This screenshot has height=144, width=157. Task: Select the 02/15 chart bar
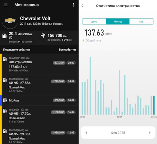(x=119, y=92)
